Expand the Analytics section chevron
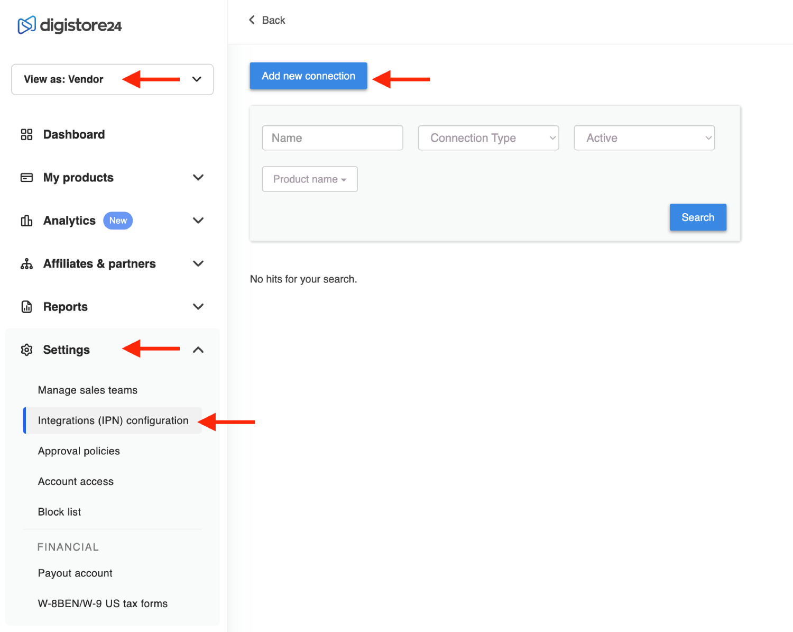 click(198, 221)
